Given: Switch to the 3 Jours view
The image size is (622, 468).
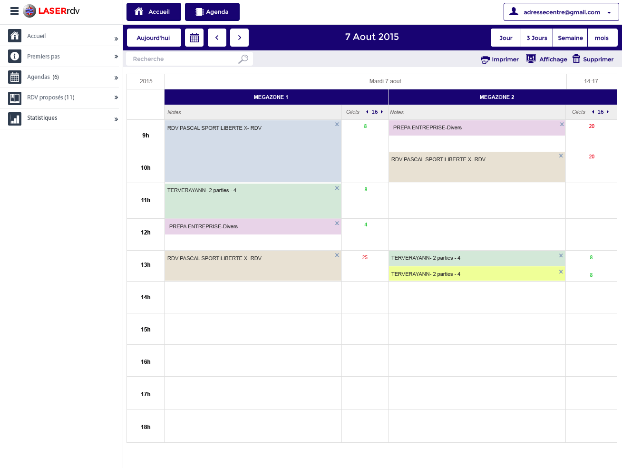Looking at the screenshot, I should (x=536, y=38).
